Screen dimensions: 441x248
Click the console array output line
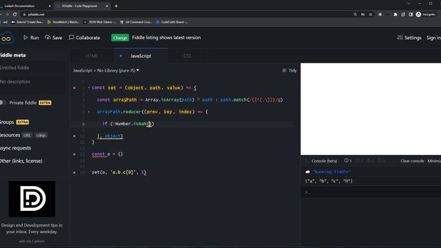point(329,181)
